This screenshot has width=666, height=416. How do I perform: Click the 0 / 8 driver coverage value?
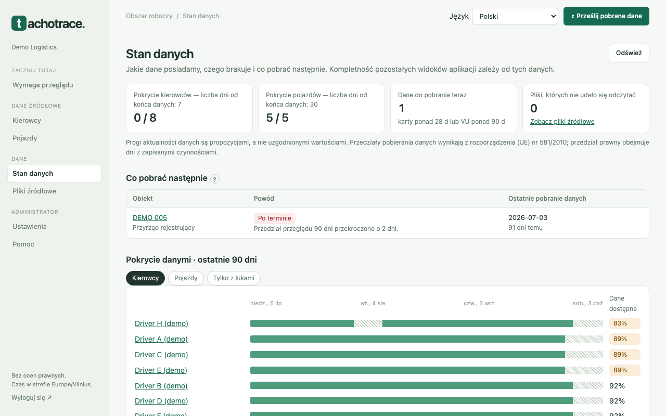[145, 118]
